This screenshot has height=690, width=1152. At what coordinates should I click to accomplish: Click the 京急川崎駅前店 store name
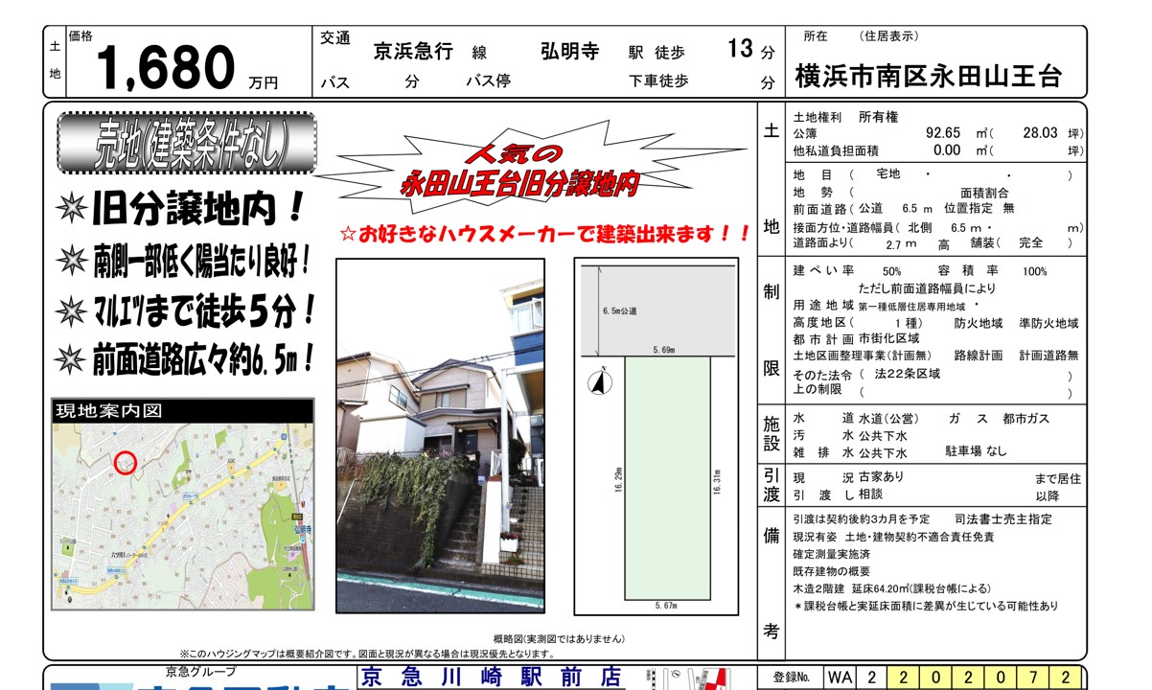(491, 678)
